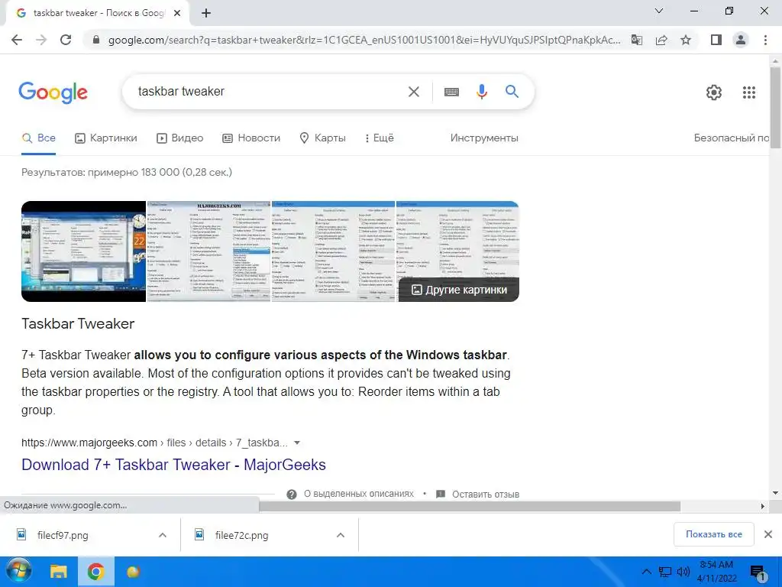The height and width of the screenshot is (587, 782).
Task: Open the downloaded filee72c.png file
Action: click(x=241, y=535)
